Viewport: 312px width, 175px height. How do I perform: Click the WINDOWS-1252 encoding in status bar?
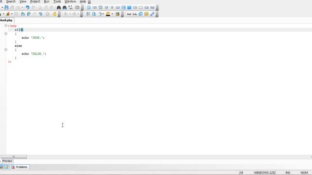point(265,173)
